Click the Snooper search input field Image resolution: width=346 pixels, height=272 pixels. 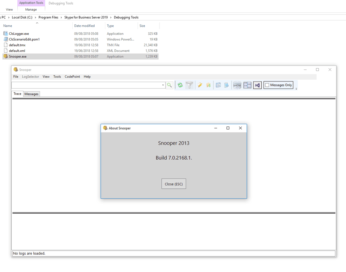86,85
